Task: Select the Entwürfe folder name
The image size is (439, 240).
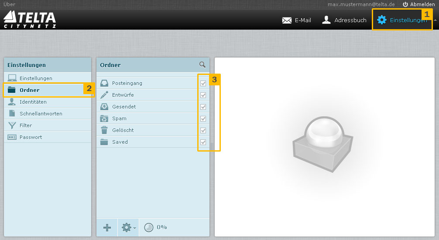Action: point(123,95)
